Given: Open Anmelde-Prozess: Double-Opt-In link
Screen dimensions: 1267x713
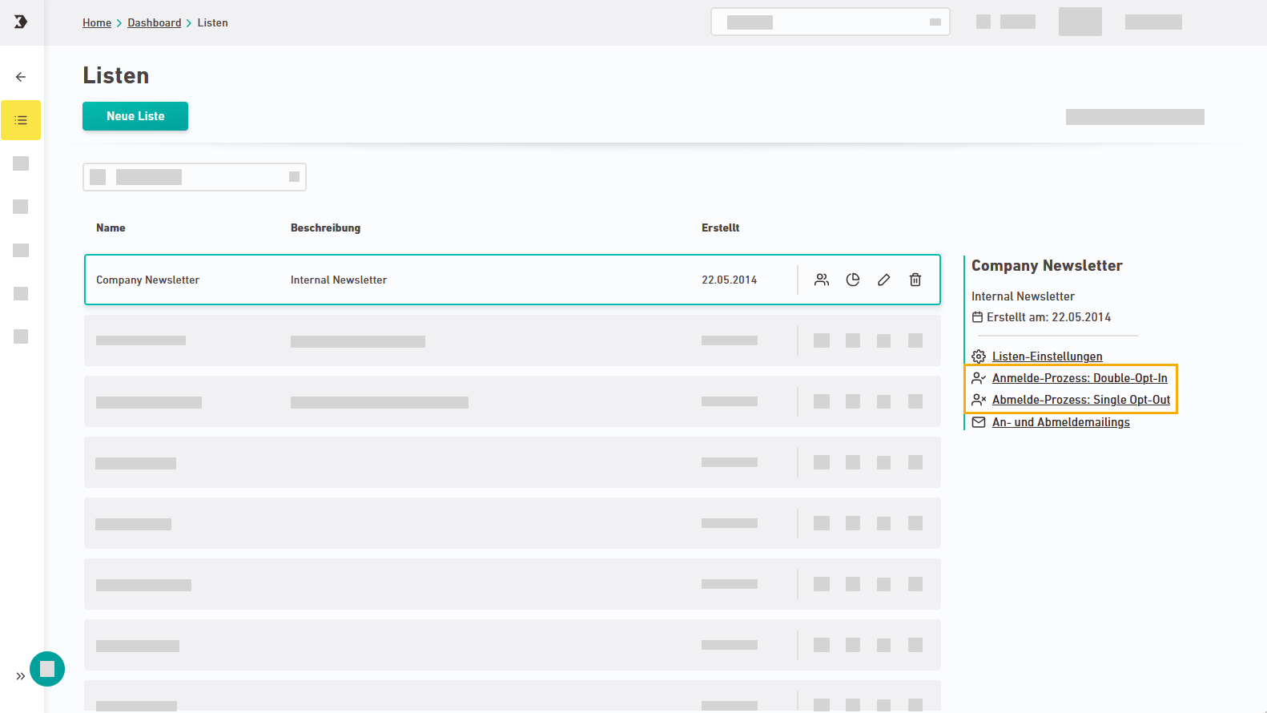Looking at the screenshot, I should 1079,378.
